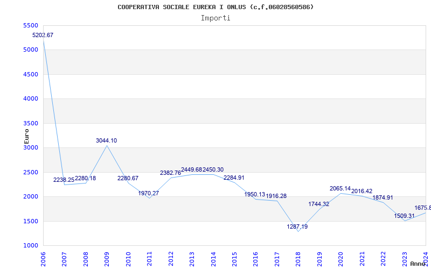Click the y-axis tick 5500

coord(31,25)
